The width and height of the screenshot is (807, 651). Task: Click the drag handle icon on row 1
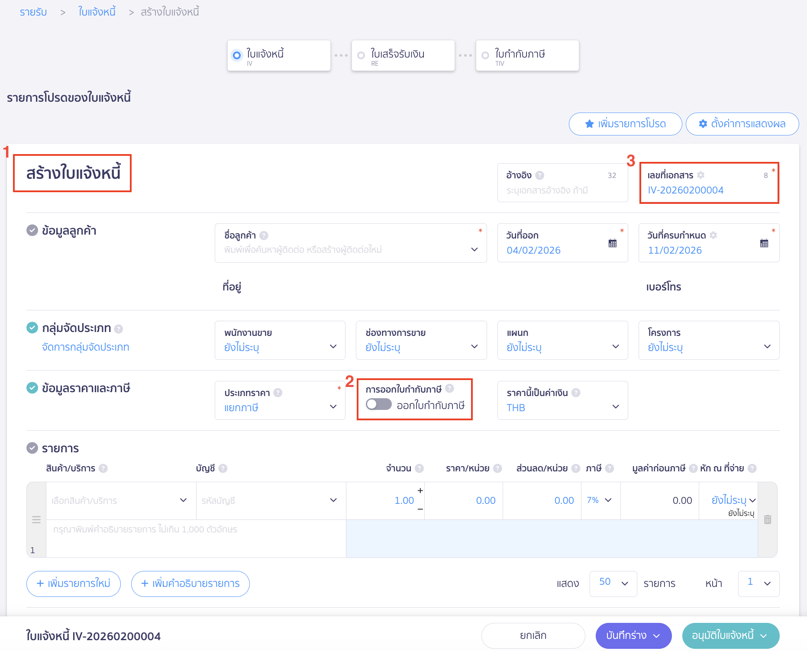[x=36, y=519]
